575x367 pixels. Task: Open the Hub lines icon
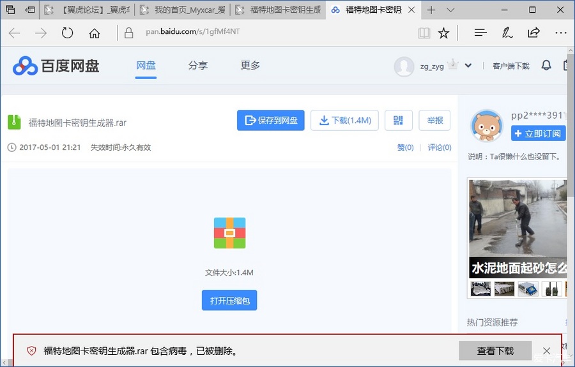click(480, 33)
